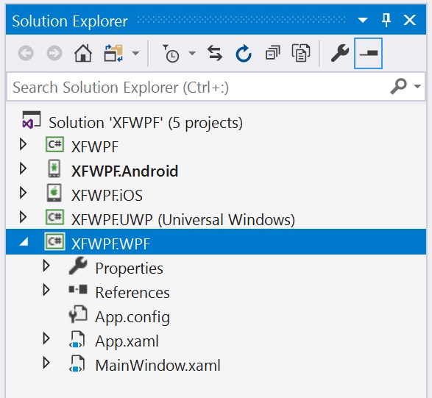The image size is (432, 398).
Task: Open the views switcher dropdown arrow
Action: [135, 53]
